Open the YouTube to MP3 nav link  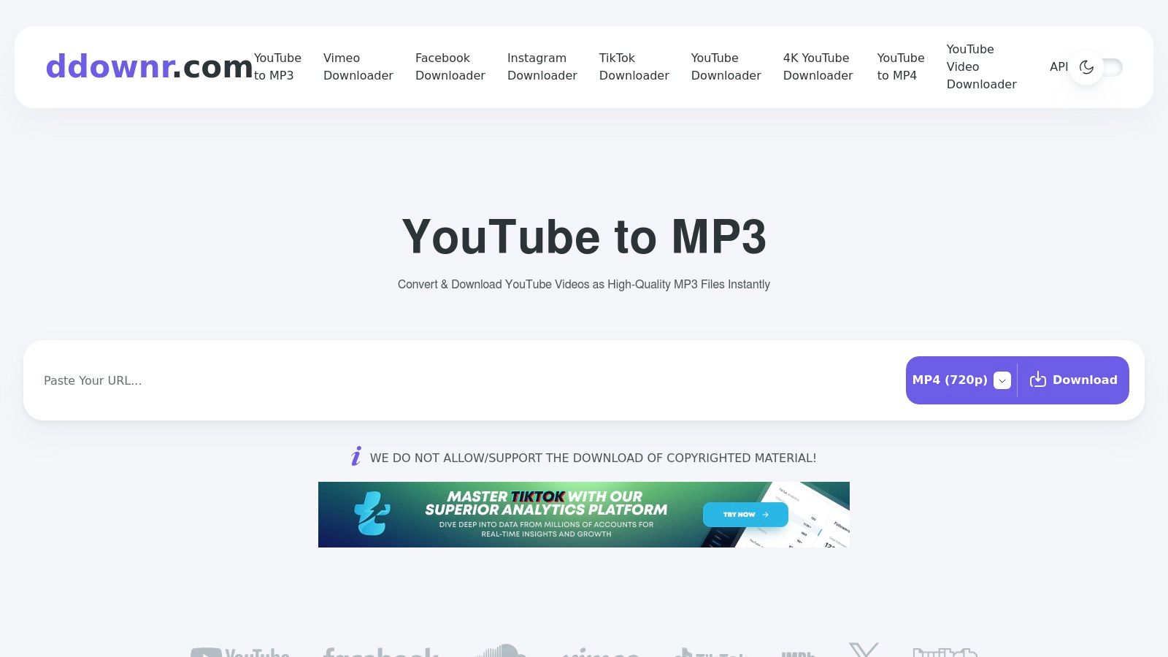click(x=277, y=66)
